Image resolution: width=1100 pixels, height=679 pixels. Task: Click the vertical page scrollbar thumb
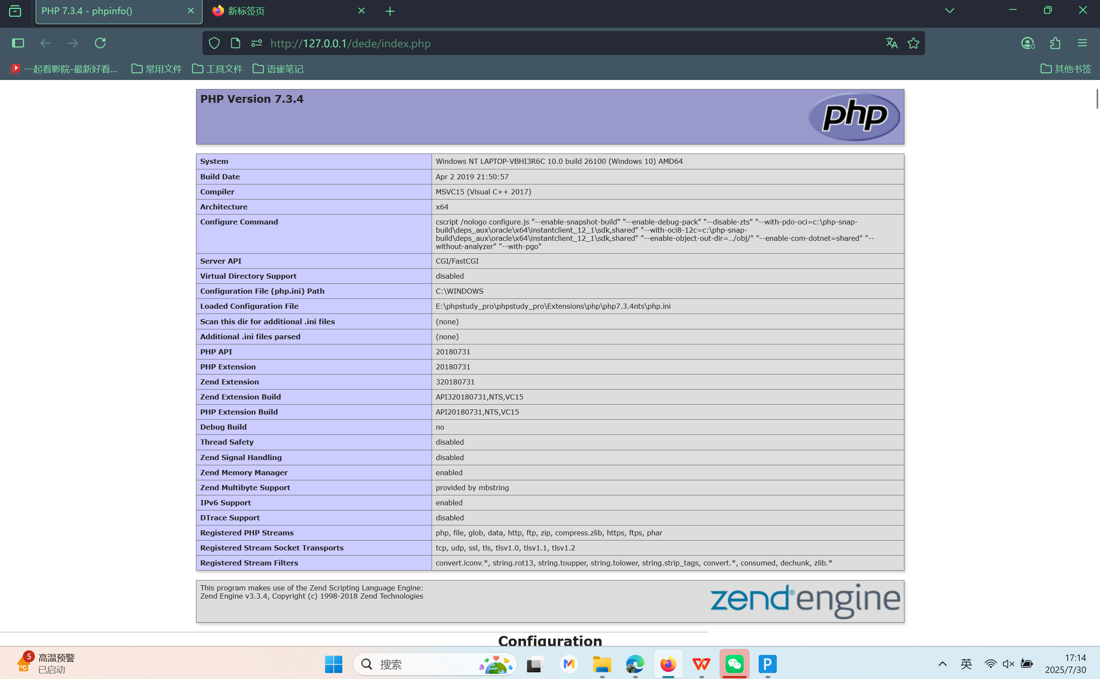(x=1097, y=99)
